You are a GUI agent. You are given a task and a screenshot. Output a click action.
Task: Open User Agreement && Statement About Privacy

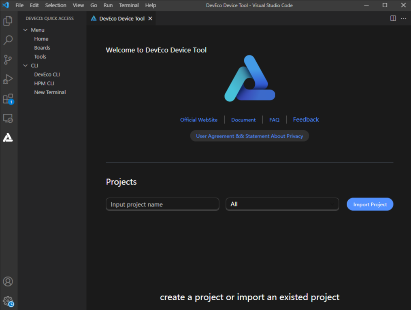coord(249,136)
